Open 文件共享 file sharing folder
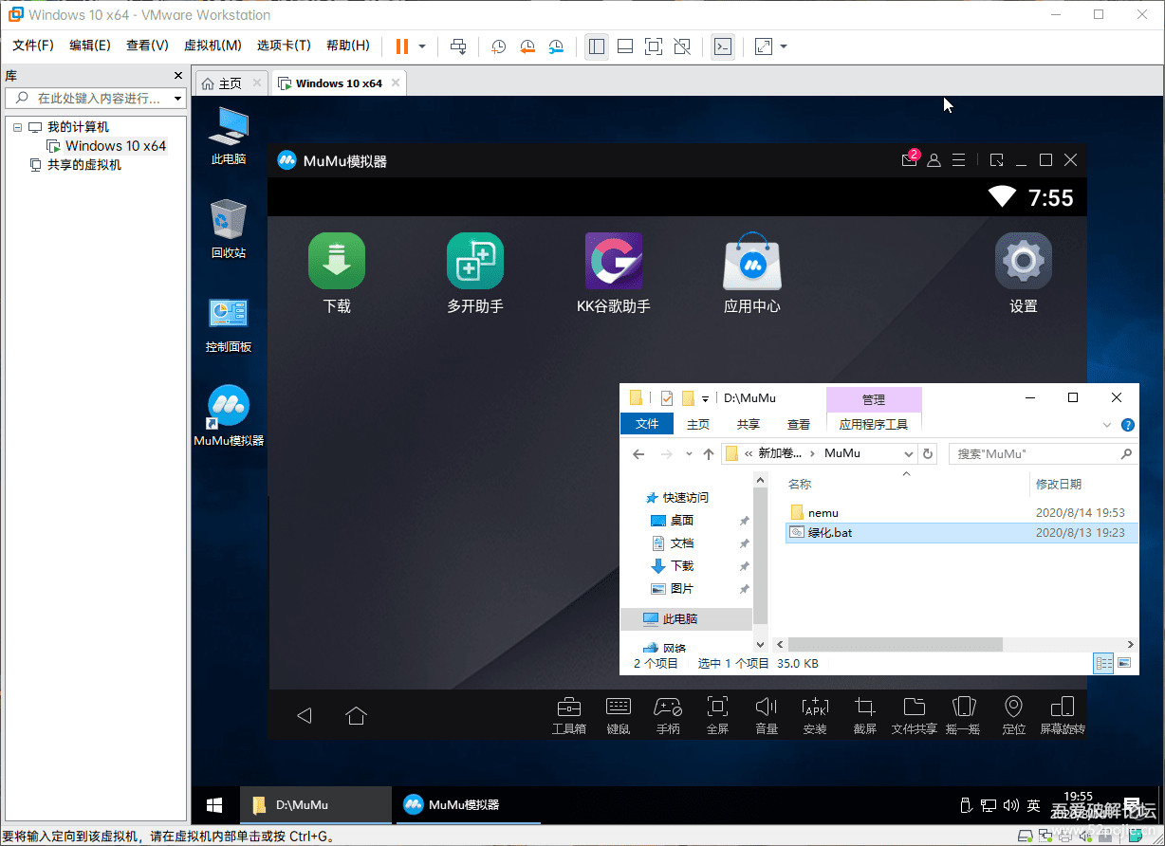This screenshot has width=1165, height=846. click(x=914, y=715)
